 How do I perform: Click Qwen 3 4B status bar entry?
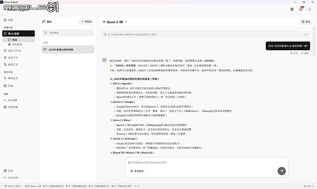click(x=33, y=186)
